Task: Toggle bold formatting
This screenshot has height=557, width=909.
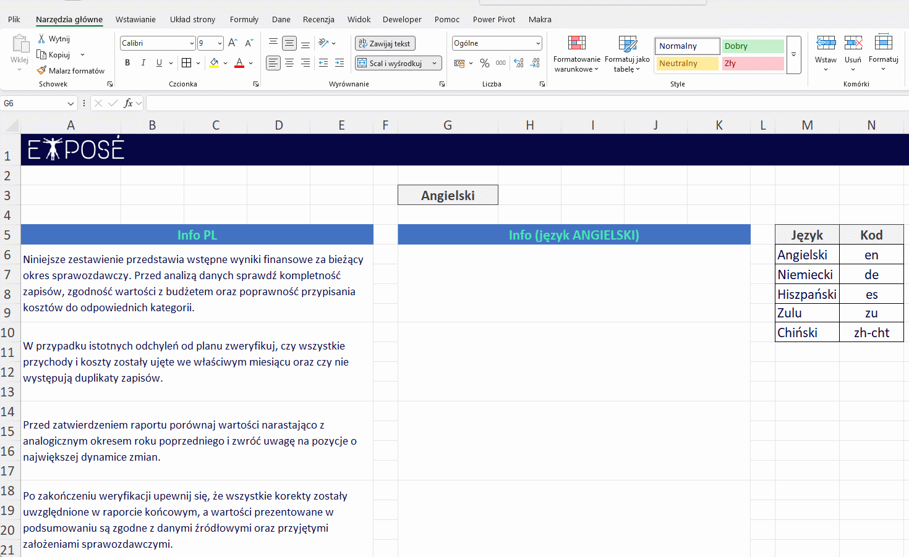Action: tap(127, 62)
